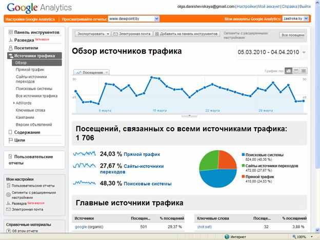Click the Справка link in header
Viewport: 320px width, 240px height.
coord(289,7)
